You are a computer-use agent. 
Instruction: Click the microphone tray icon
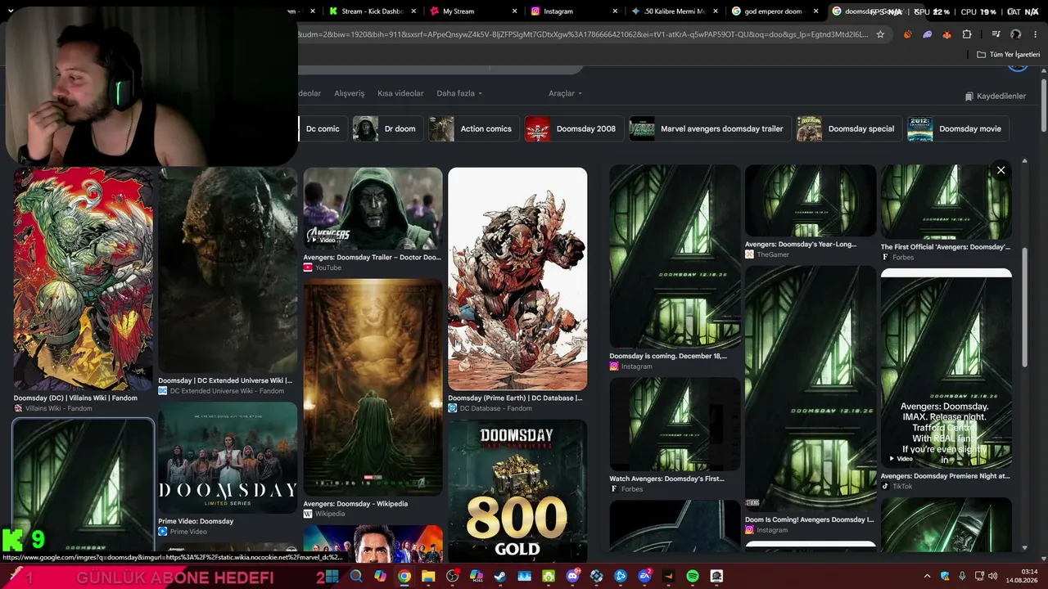click(x=962, y=577)
